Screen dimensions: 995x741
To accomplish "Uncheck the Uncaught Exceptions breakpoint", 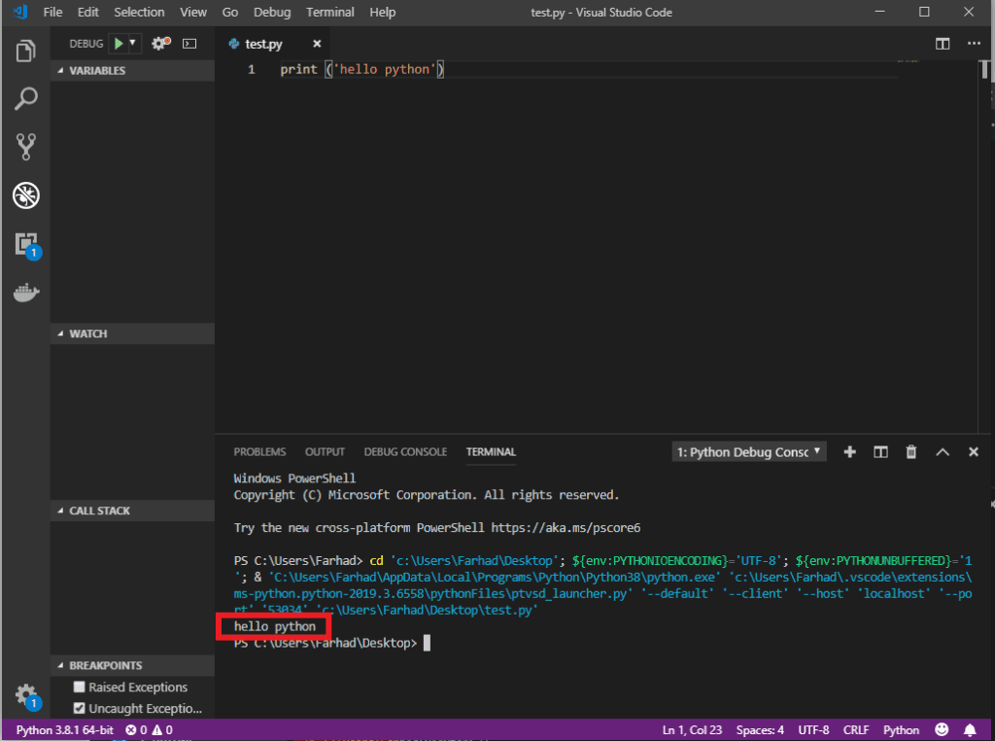I will (80, 709).
